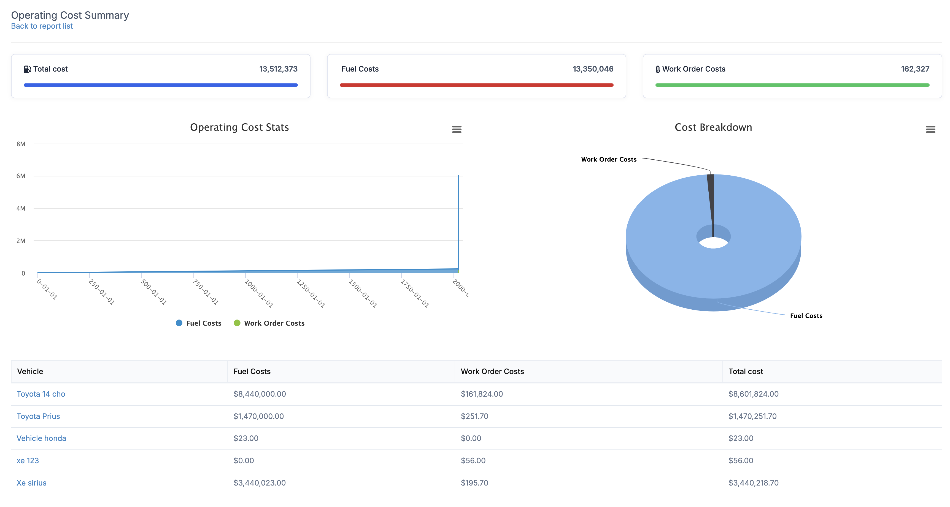Open the Xe sirius vehicle link
Image resolution: width=950 pixels, height=507 pixels.
pyautogui.click(x=31, y=483)
